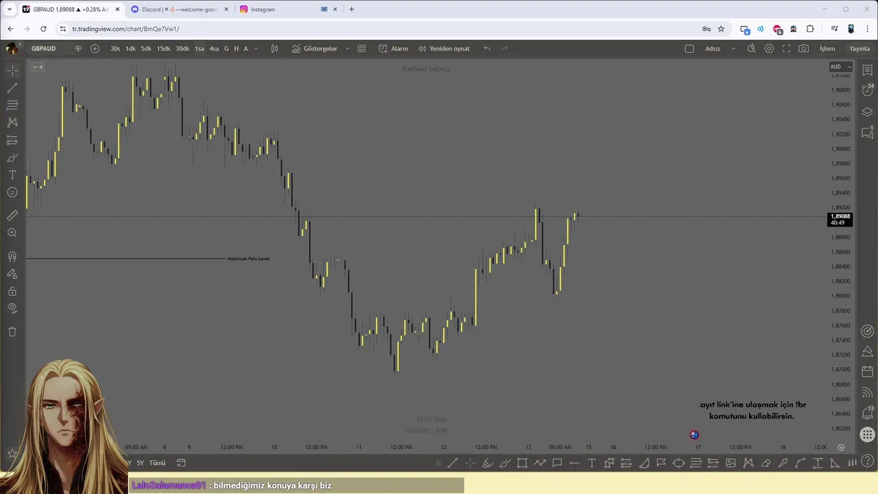Image resolution: width=878 pixels, height=494 pixels.
Task: Open the chart patterns tool in left sidebar
Action: [12, 122]
